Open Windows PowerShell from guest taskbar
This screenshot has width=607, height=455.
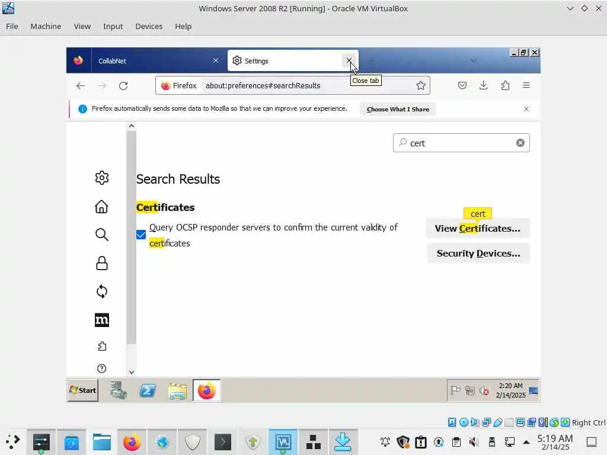[148, 391]
